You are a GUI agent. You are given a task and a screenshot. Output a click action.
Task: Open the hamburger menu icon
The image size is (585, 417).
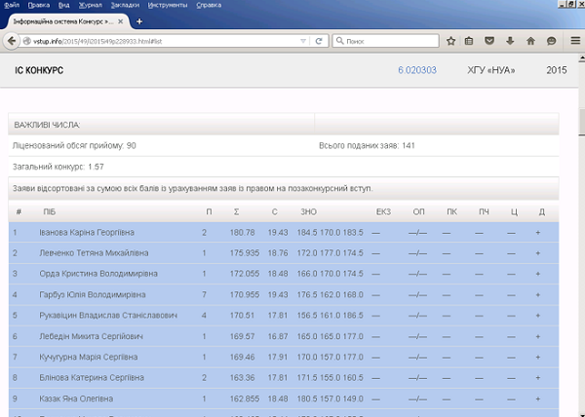[575, 41]
